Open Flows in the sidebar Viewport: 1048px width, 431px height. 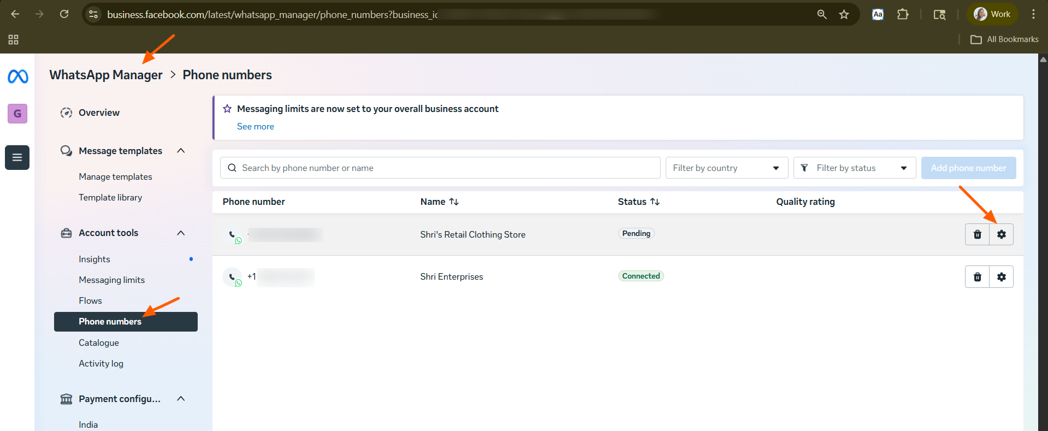[90, 300]
